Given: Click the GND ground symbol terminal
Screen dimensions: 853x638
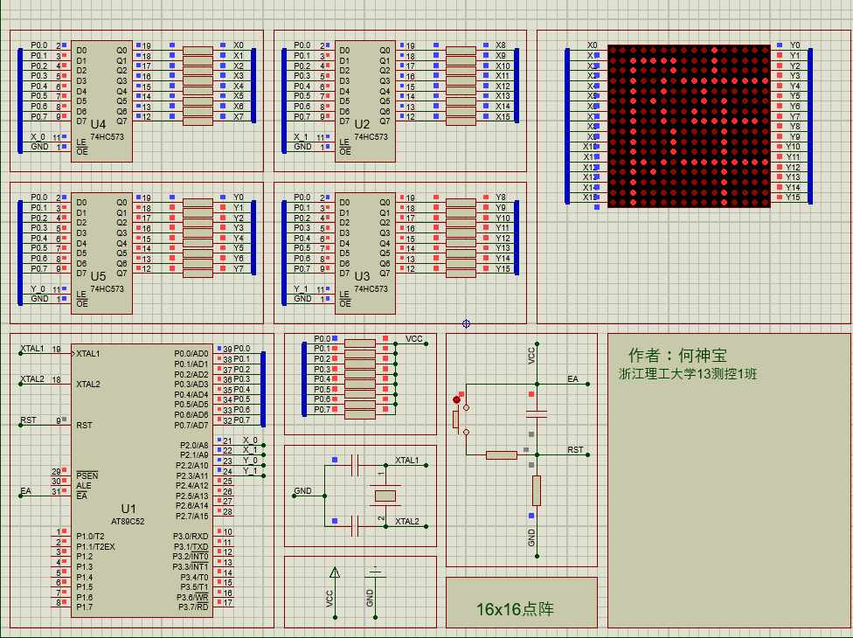Looking at the screenshot, I should (x=375, y=572).
